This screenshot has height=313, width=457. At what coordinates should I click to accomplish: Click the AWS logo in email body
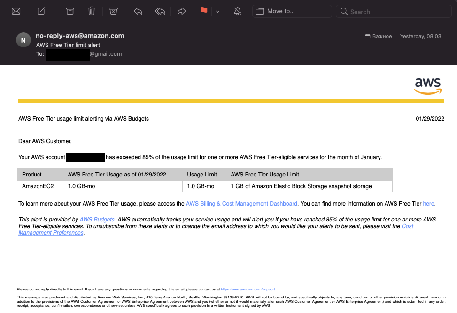[428, 86]
